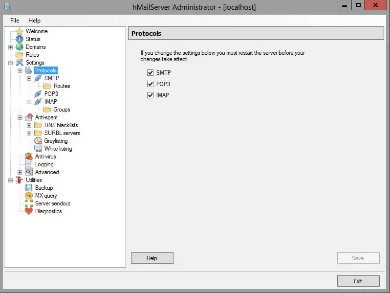Select Greylisting under Anti-spam
Image resolution: width=390 pixels, height=293 pixels.
(56, 141)
